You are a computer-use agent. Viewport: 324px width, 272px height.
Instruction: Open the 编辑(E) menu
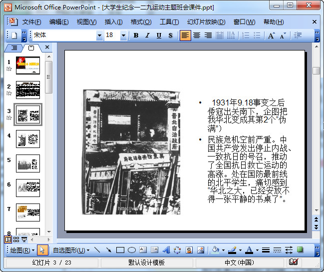[59, 21]
